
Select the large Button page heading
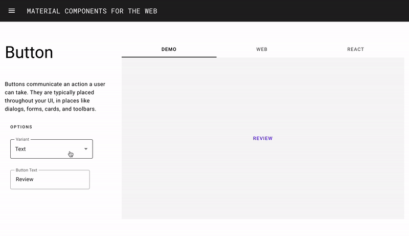click(x=29, y=52)
